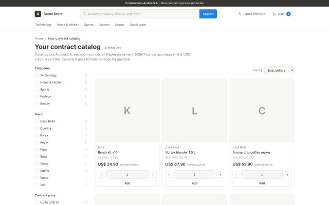This screenshot has height=205, width=329.
Task: Add Brush kit x10 to cart
Action: click(x=127, y=183)
